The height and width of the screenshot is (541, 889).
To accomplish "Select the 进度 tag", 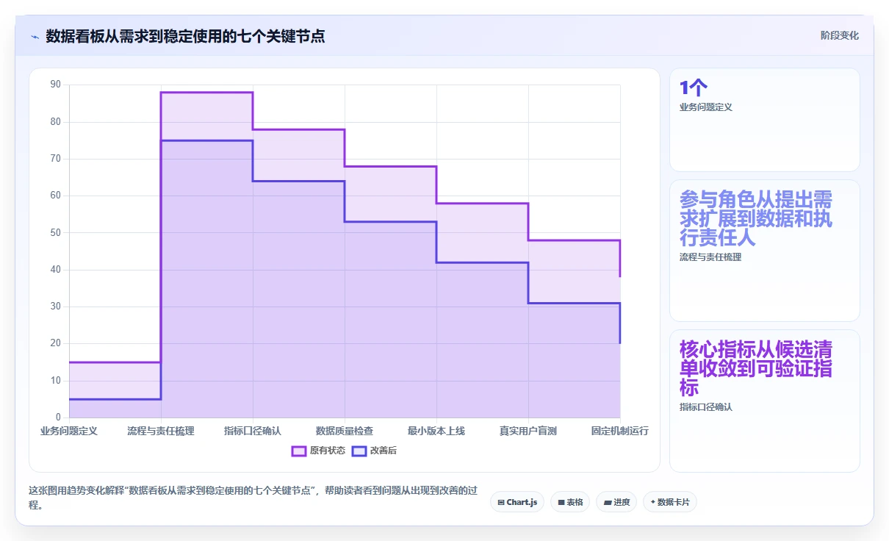I will click(616, 502).
